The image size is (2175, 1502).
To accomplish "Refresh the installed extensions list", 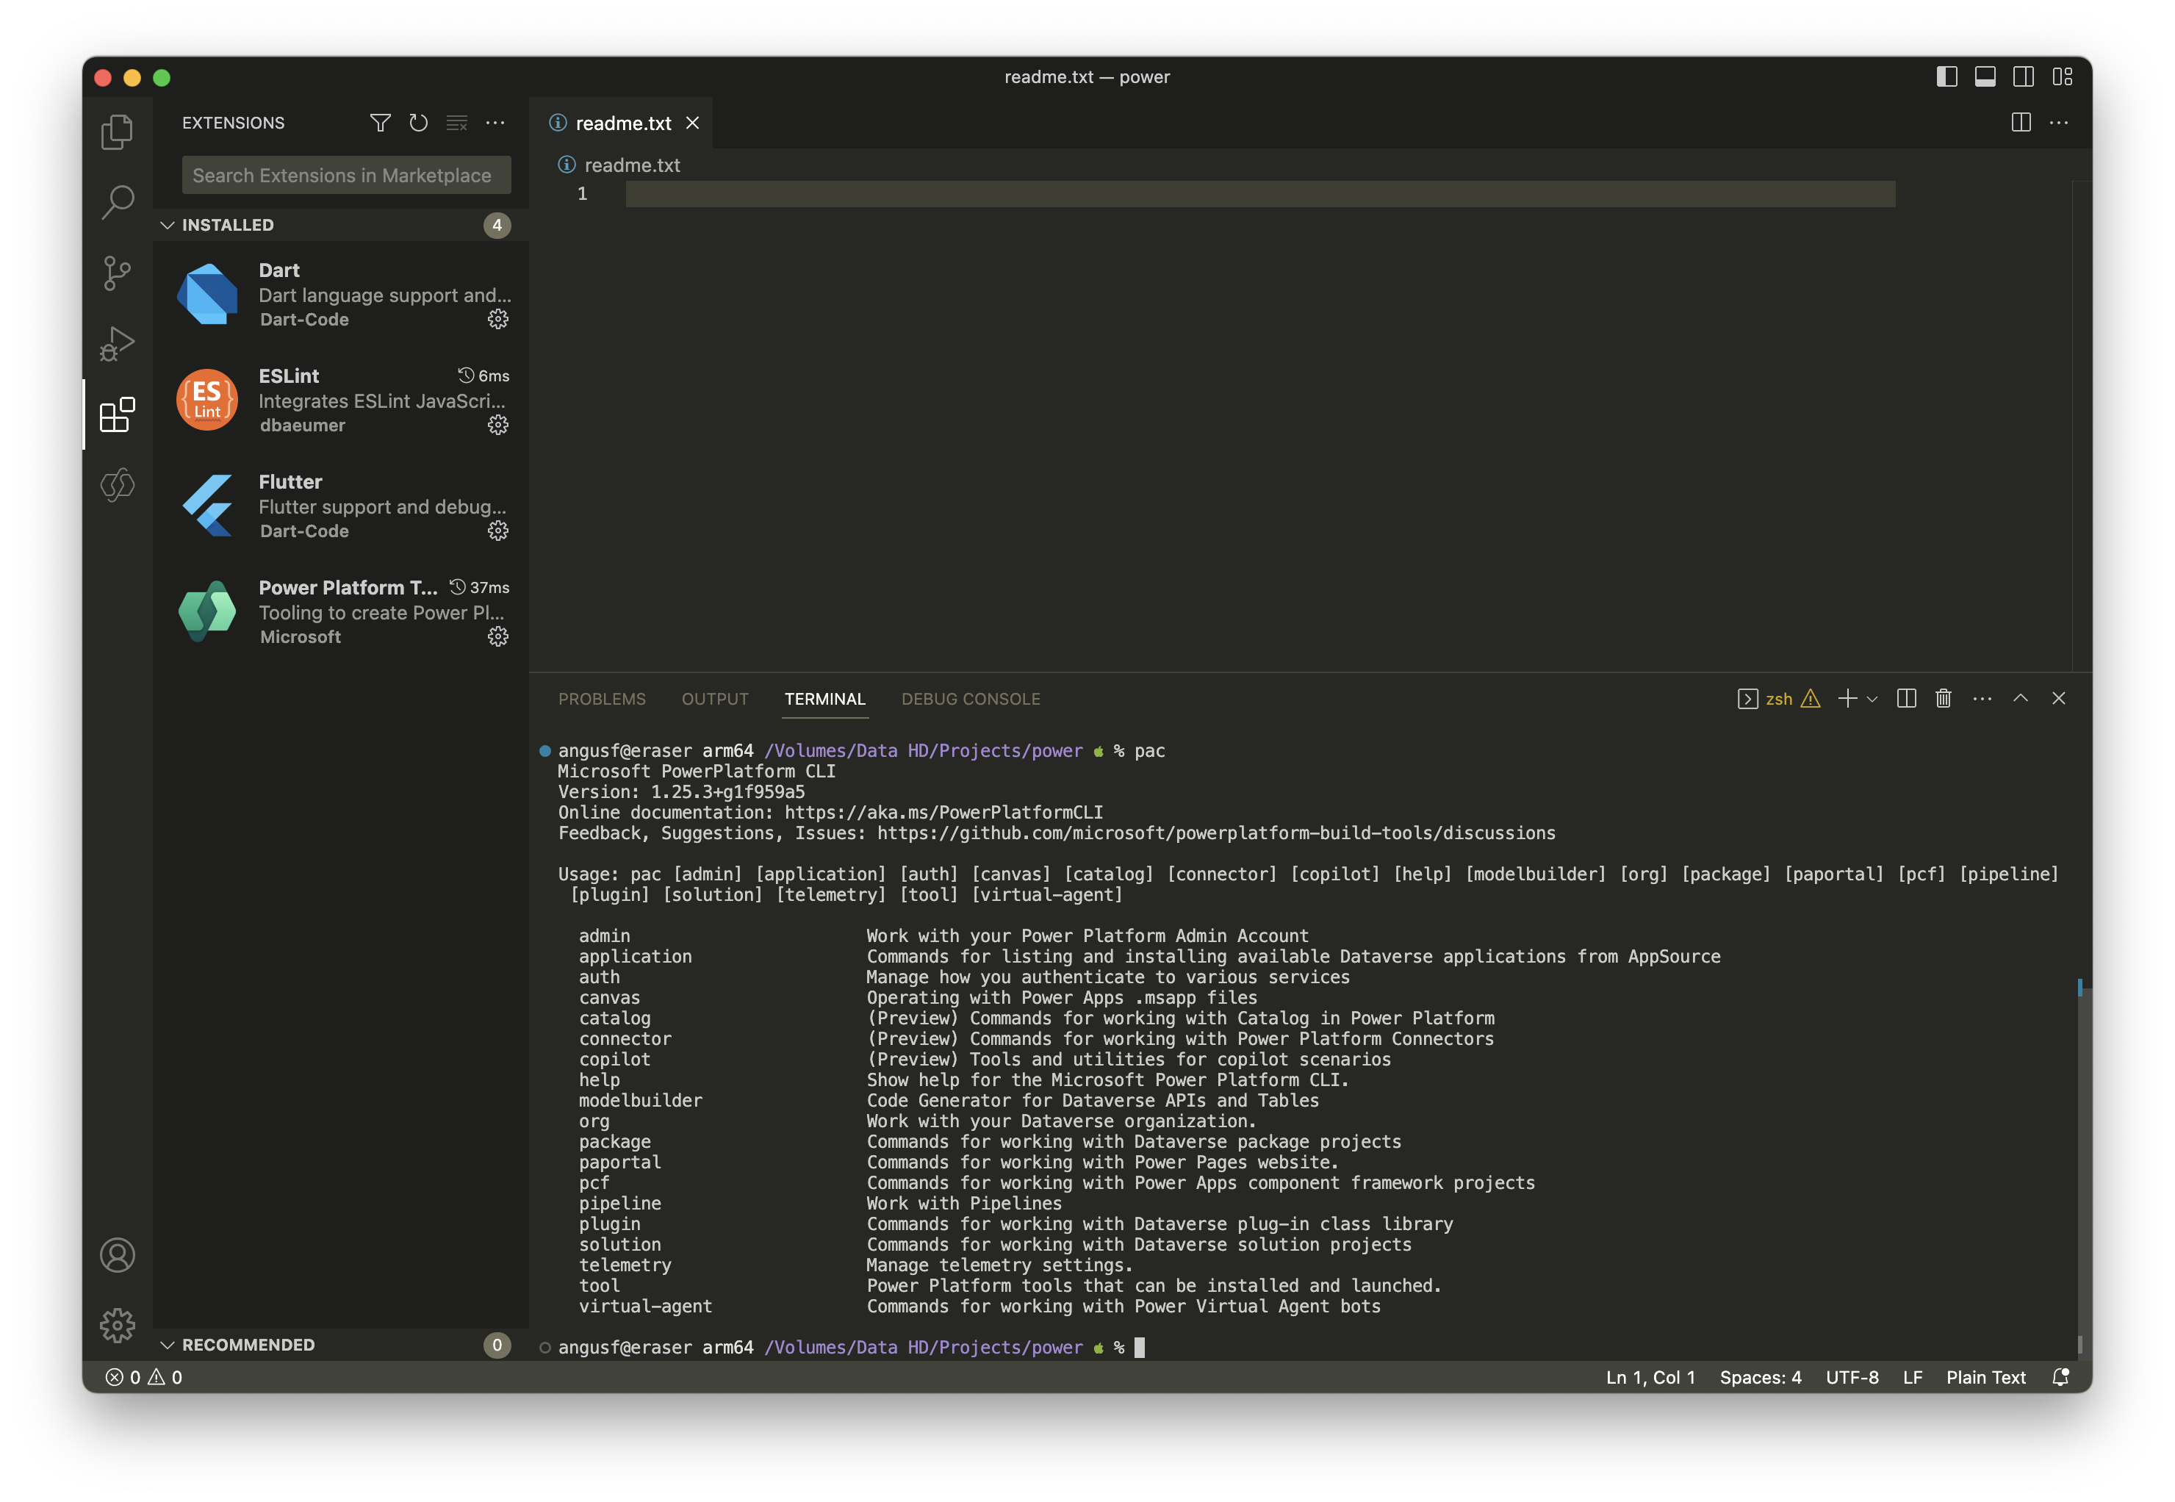I will 418,122.
